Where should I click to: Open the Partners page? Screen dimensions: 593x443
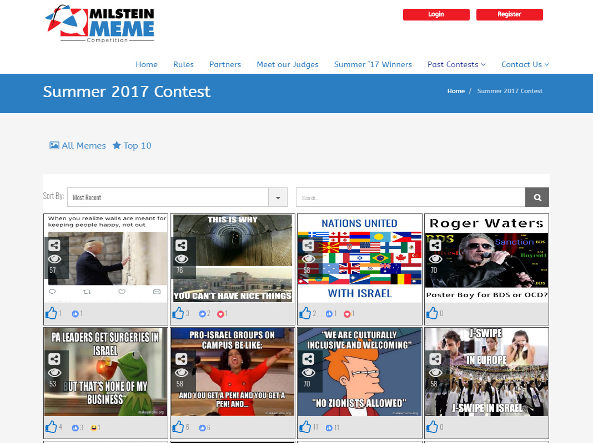(225, 64)
